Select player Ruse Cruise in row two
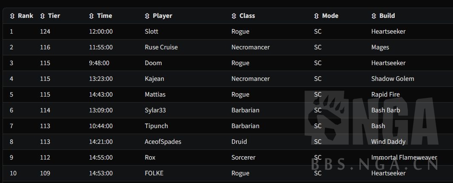 (161, 47)
